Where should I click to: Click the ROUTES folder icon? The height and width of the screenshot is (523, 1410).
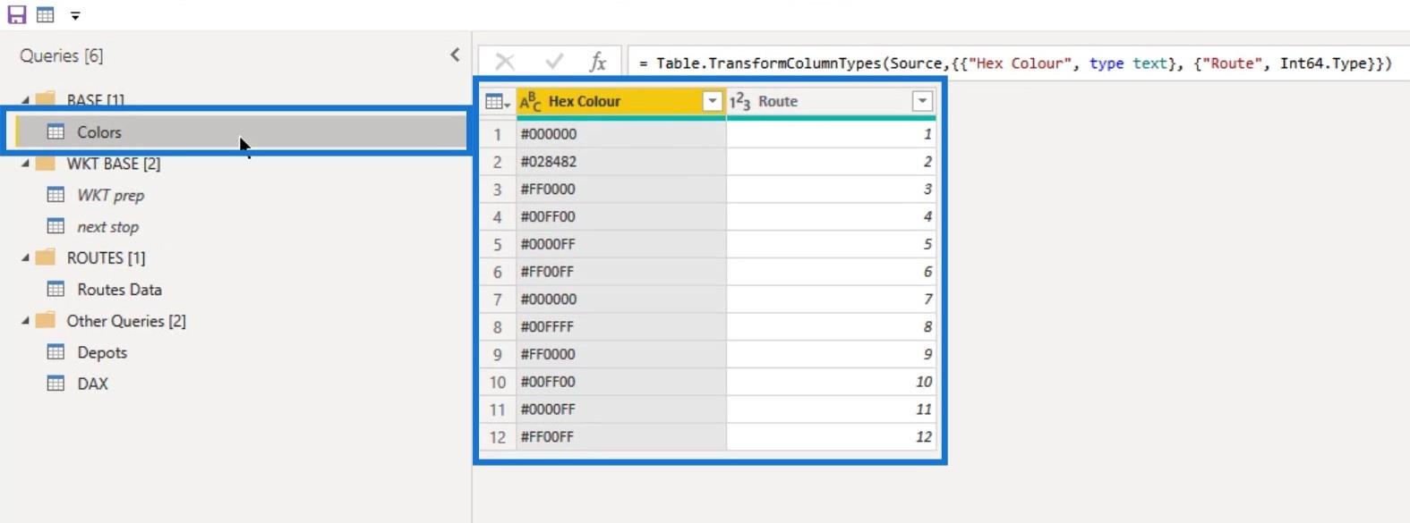[46, 257]
